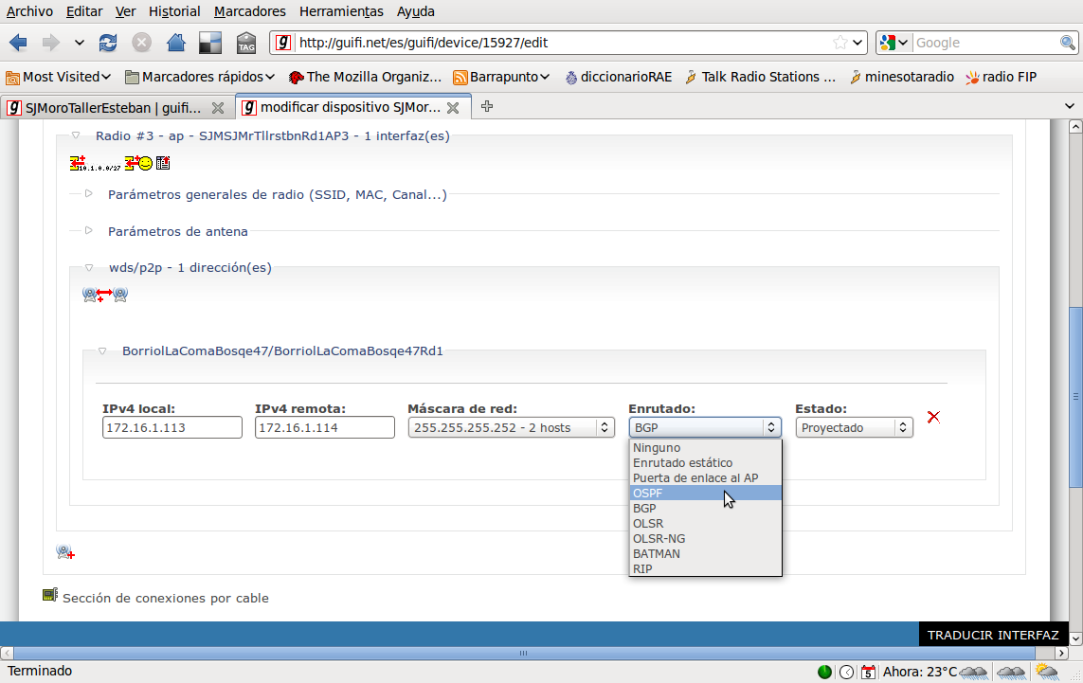1083x683 pixels.
Task: Click the browser home icon
Action: [175, 43]
